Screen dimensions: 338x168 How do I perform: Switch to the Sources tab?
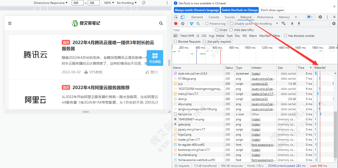[x=230, y=17]
